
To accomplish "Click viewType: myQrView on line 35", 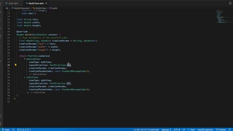I will (40, 80).
